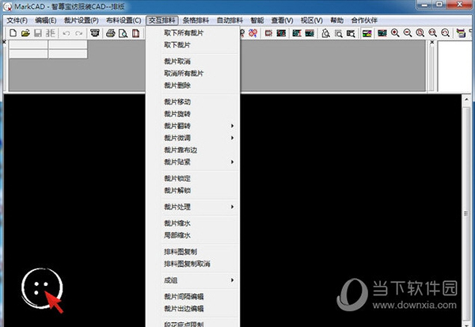Click the printer Print icon
The width and height of the screenshot is (475, 327).
click(111, 33)
